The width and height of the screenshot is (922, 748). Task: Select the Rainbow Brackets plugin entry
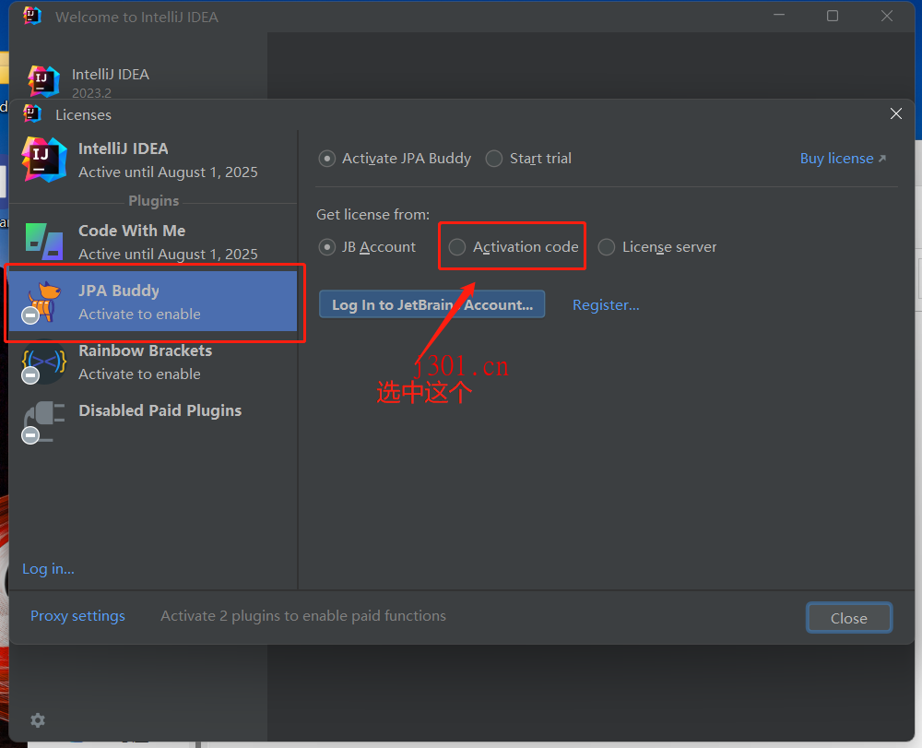[153, 362]
